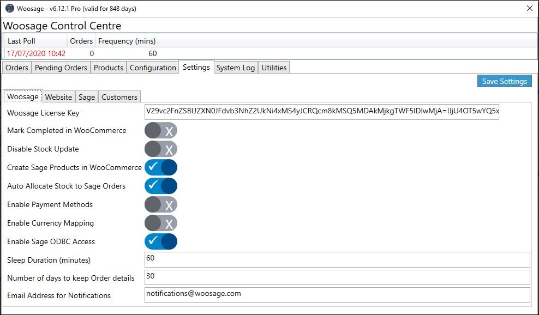539x315 pixels.
Task: Click the Woosage v6.12.1 Pro title text
Action: click(77, 9)
